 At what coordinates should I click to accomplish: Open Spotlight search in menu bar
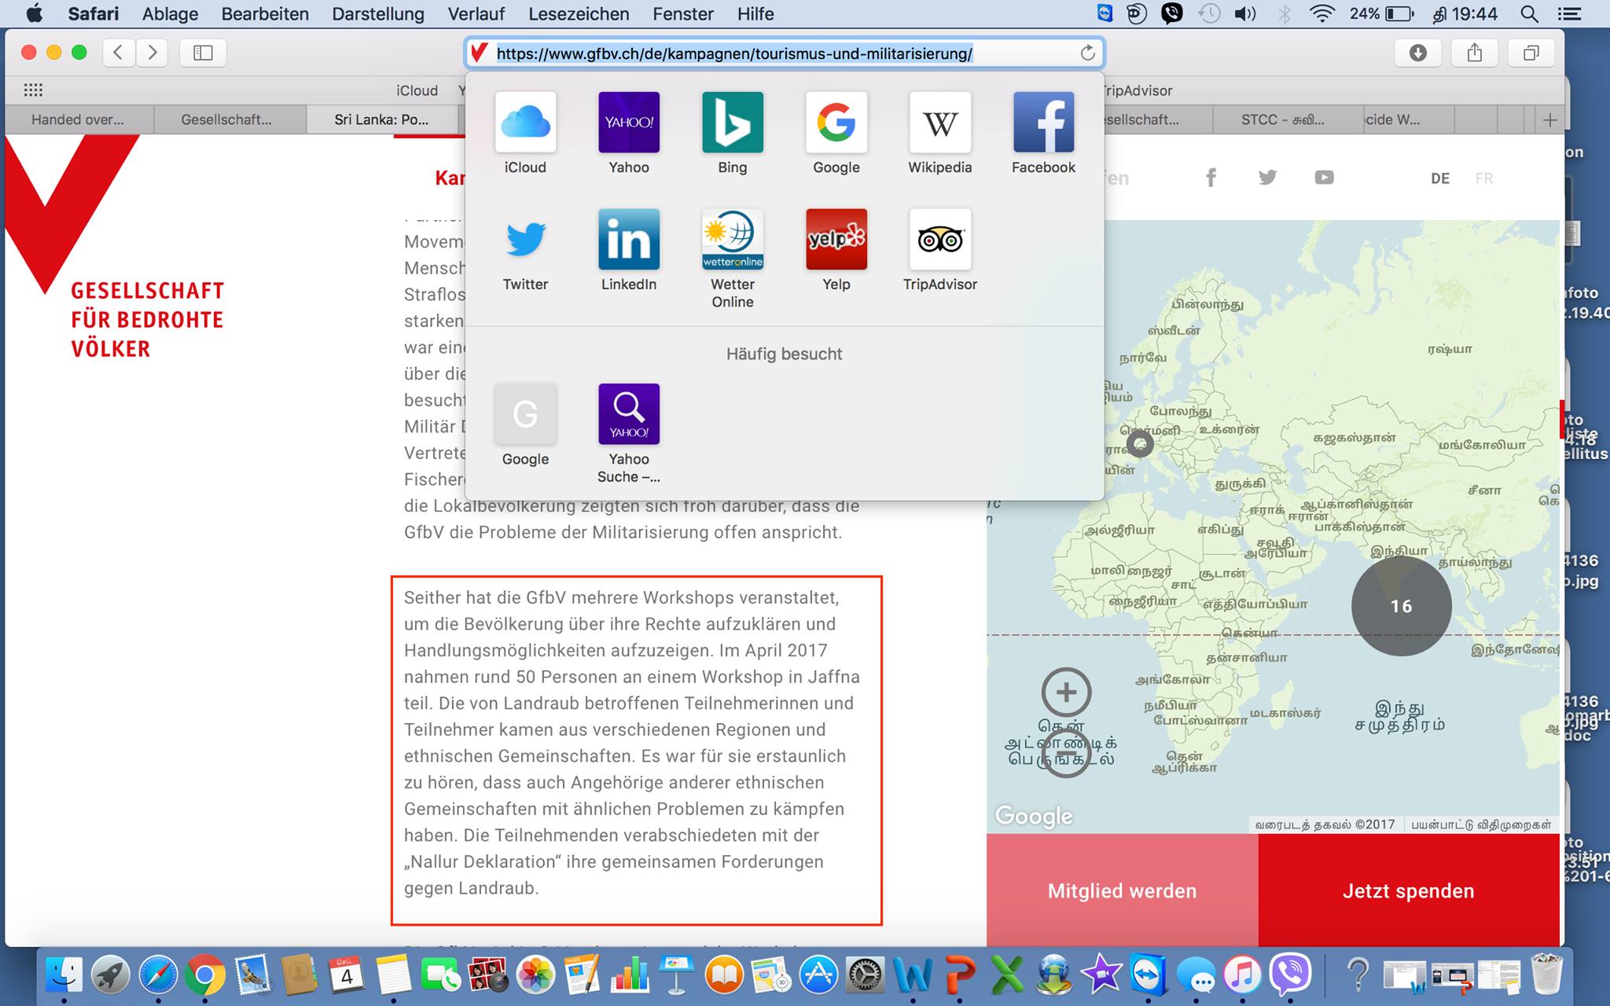(x=1529, y=14)
